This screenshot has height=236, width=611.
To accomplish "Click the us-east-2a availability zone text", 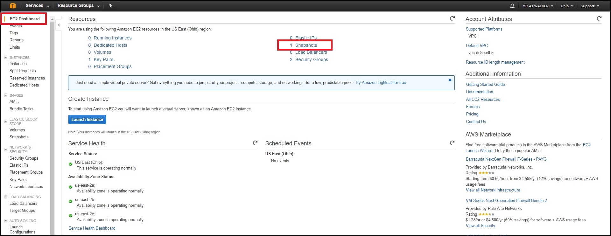I will point(85,185).
